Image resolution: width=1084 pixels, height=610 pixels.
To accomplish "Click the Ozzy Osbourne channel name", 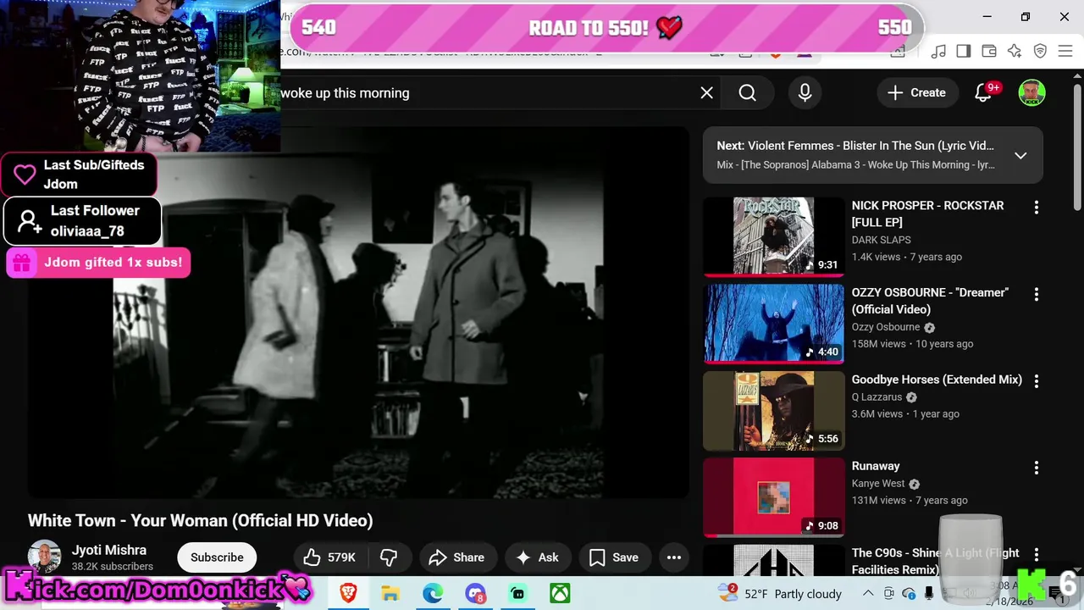I will coord(886,327).
